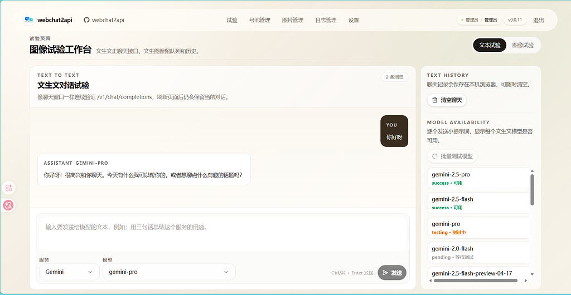
Task: Click the pink translate floating icon
Action: pos(9,205)
